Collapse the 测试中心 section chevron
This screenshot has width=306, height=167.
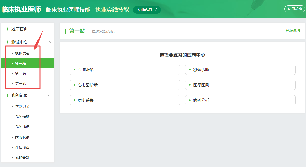coord(49,42)
